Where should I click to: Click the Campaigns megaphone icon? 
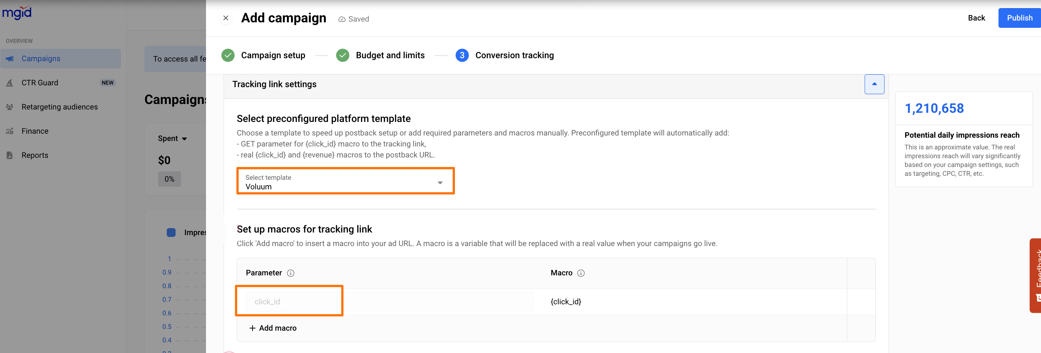point(10,59)
